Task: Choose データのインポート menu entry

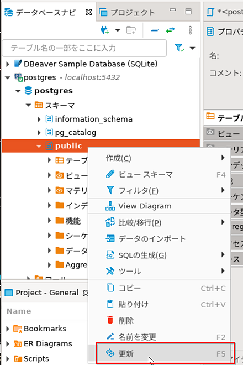Action: point(159,238)
